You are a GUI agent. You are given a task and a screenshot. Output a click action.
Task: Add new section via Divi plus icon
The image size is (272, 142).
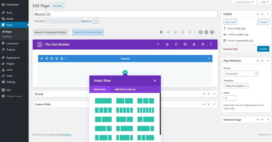pos(158,44)
